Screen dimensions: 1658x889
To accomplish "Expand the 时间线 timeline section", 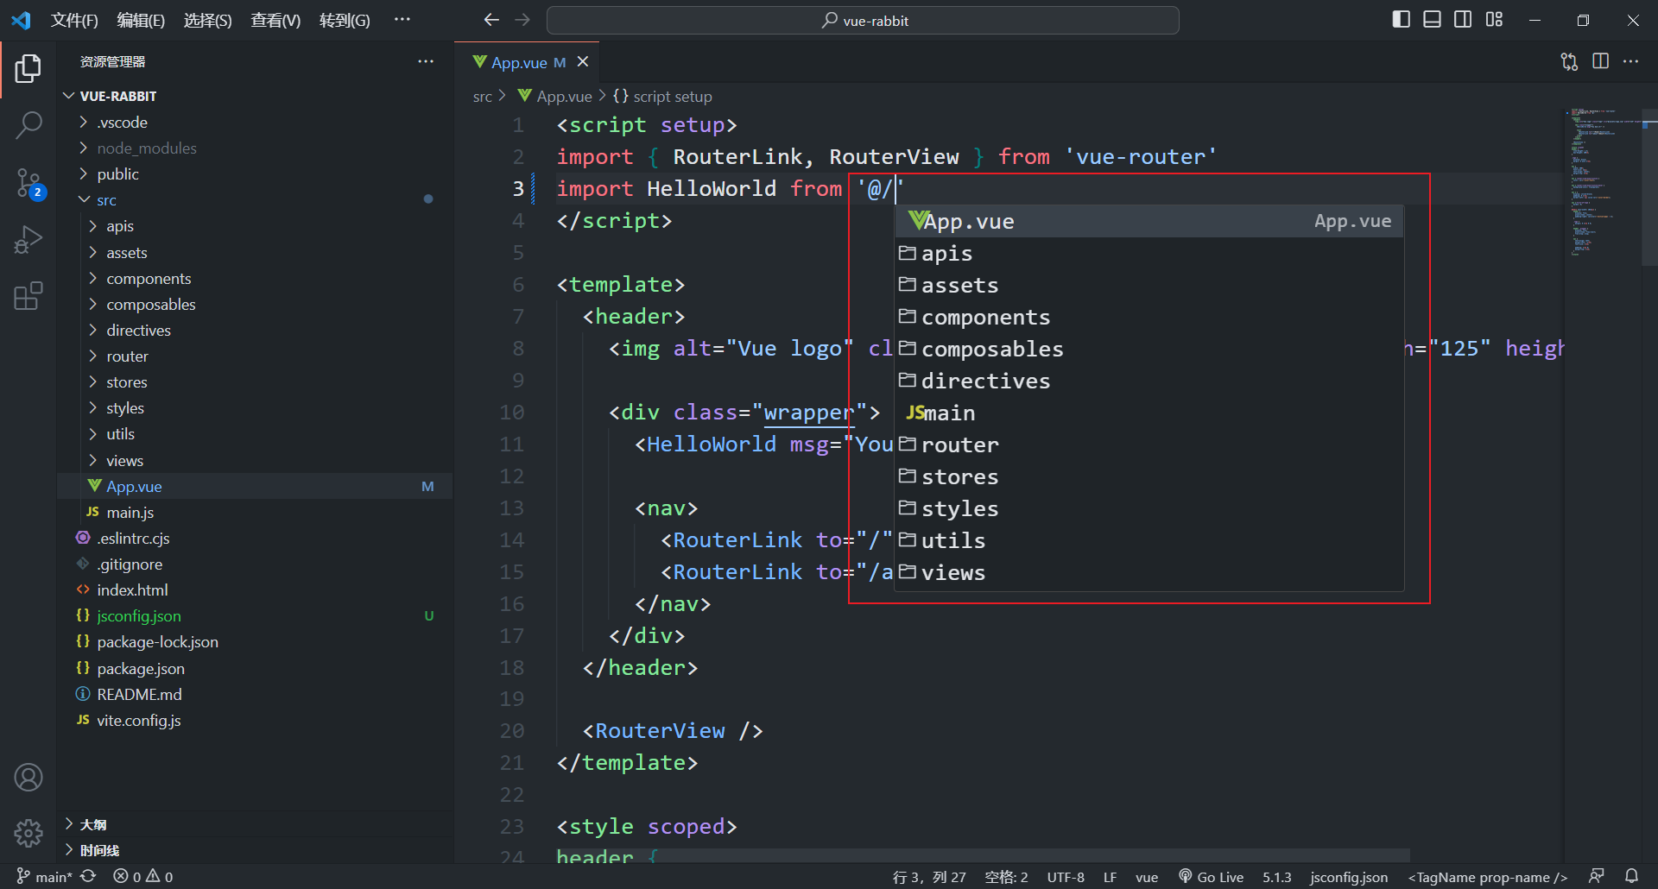I will click(x=255, y=850).
